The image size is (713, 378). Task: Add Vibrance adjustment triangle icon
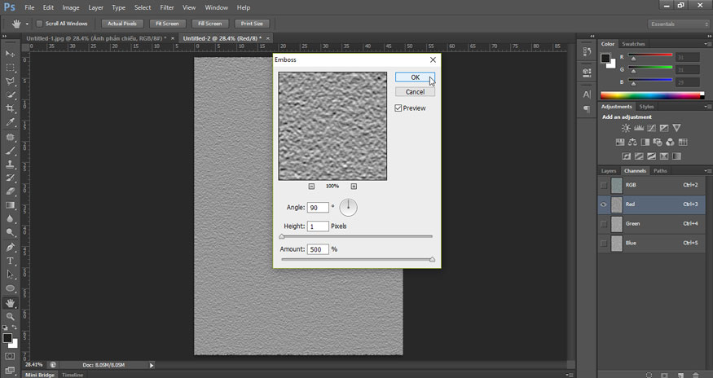pyautogui.click(x=676, y=128)
